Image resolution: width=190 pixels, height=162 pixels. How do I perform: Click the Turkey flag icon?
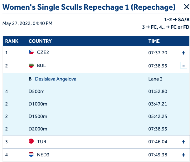[x=31, y=141]
